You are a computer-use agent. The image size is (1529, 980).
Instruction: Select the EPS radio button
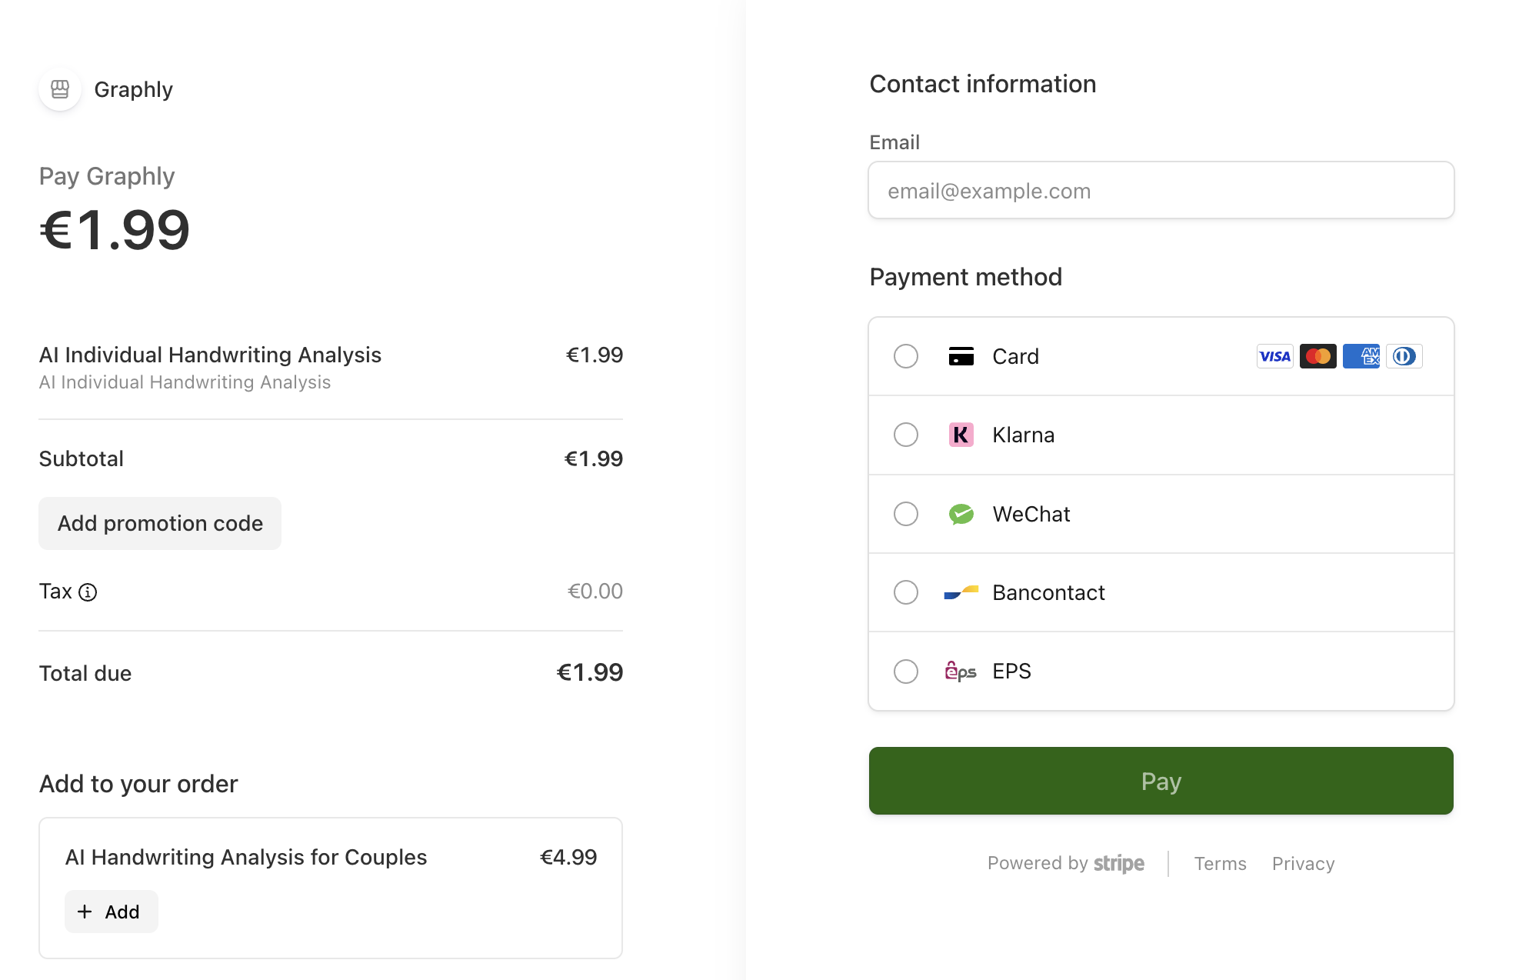pyautogui.click(x=906, y=672)
